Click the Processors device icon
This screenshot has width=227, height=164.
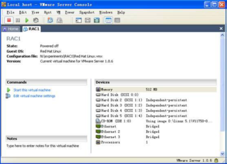98,142
